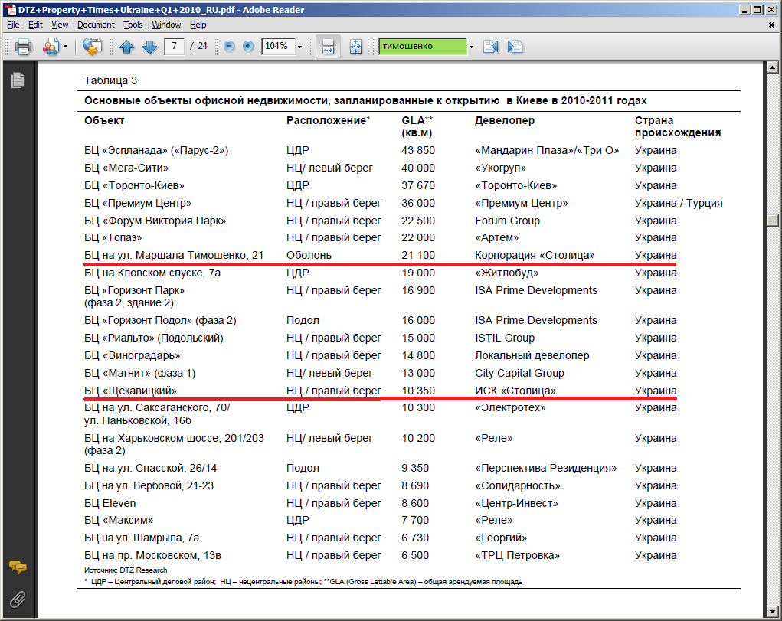Click the column header Девелопер

tap(505, 120)
